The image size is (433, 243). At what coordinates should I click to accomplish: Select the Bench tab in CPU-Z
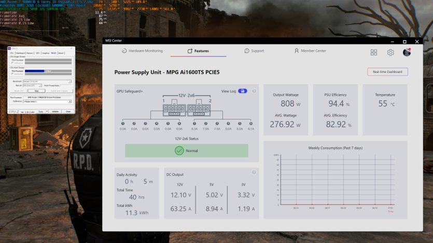click(53, 53)
